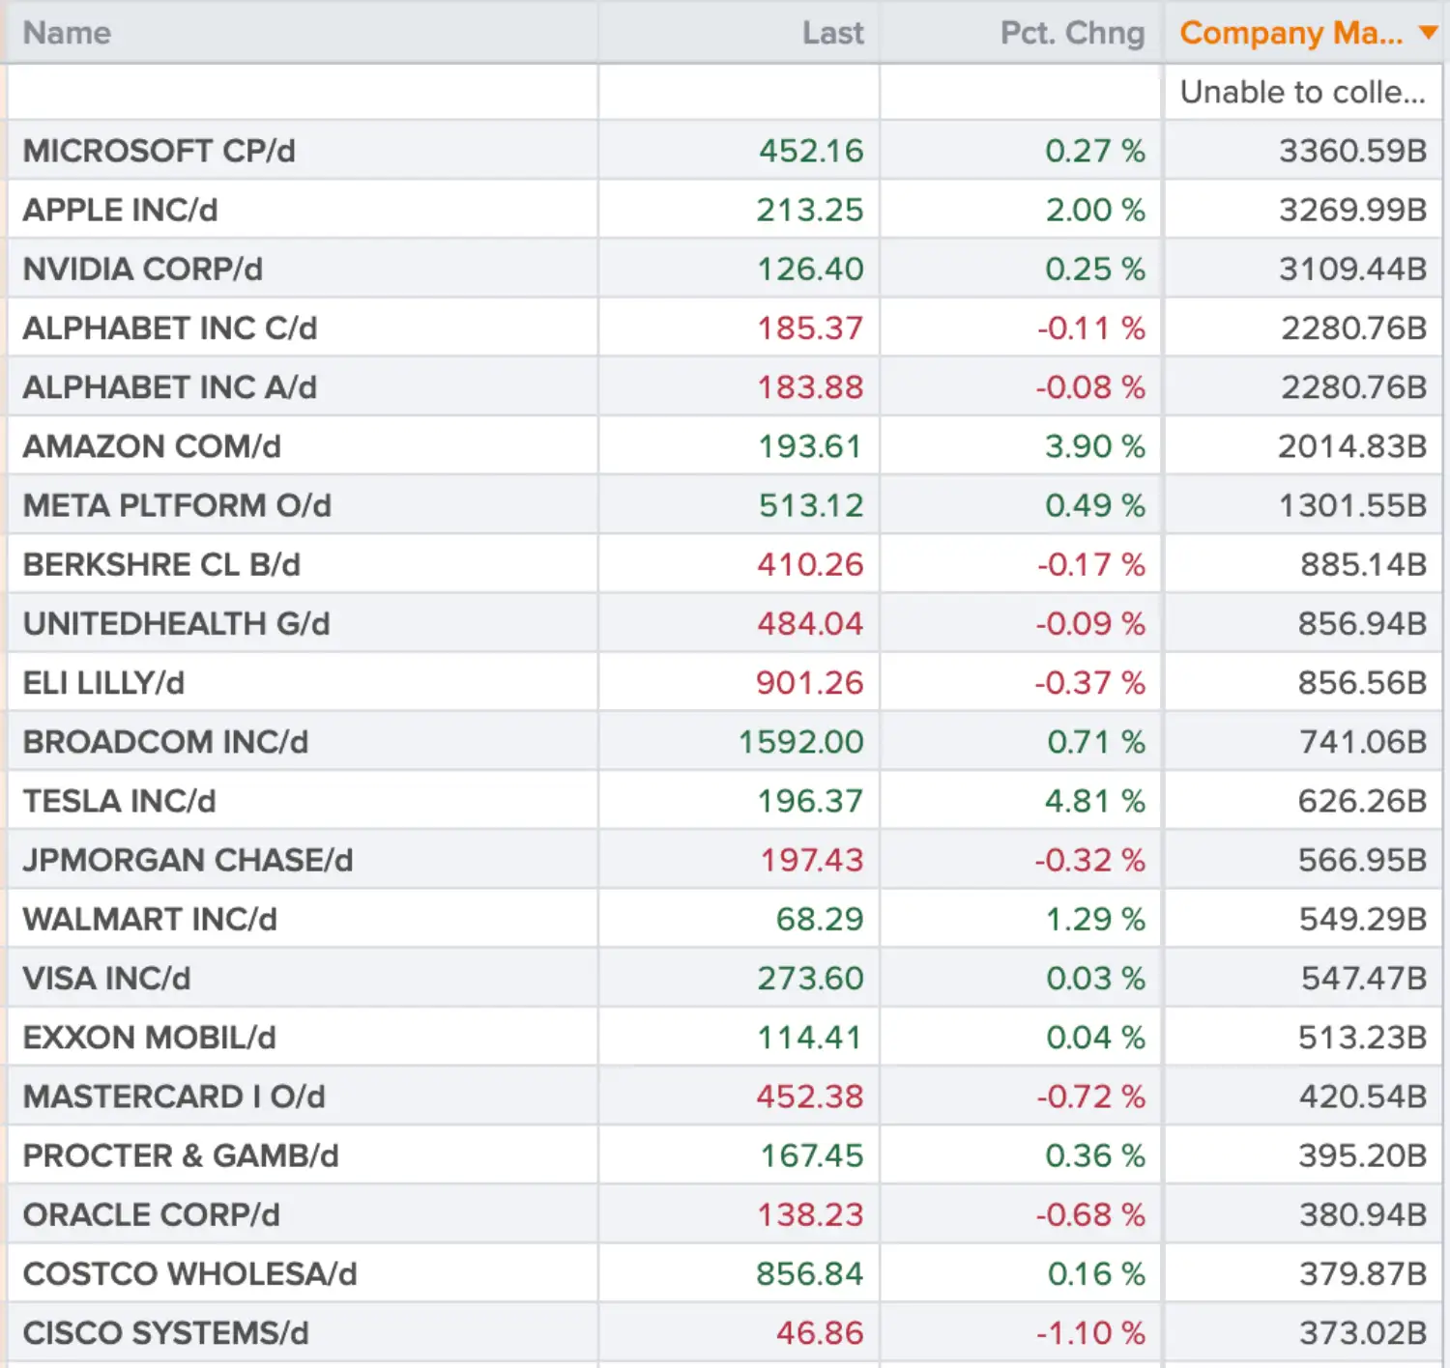Select the CISCO SYSTEMS/d row name
Viewport: 1450px width, 1368px height.
(166, 1333)
